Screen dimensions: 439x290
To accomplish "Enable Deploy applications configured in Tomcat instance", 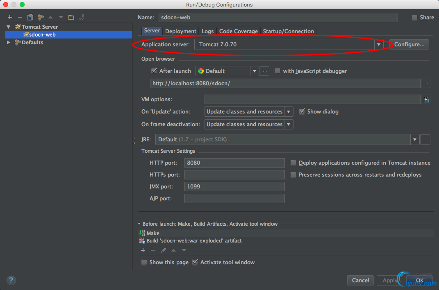I will tap(293, 163).
